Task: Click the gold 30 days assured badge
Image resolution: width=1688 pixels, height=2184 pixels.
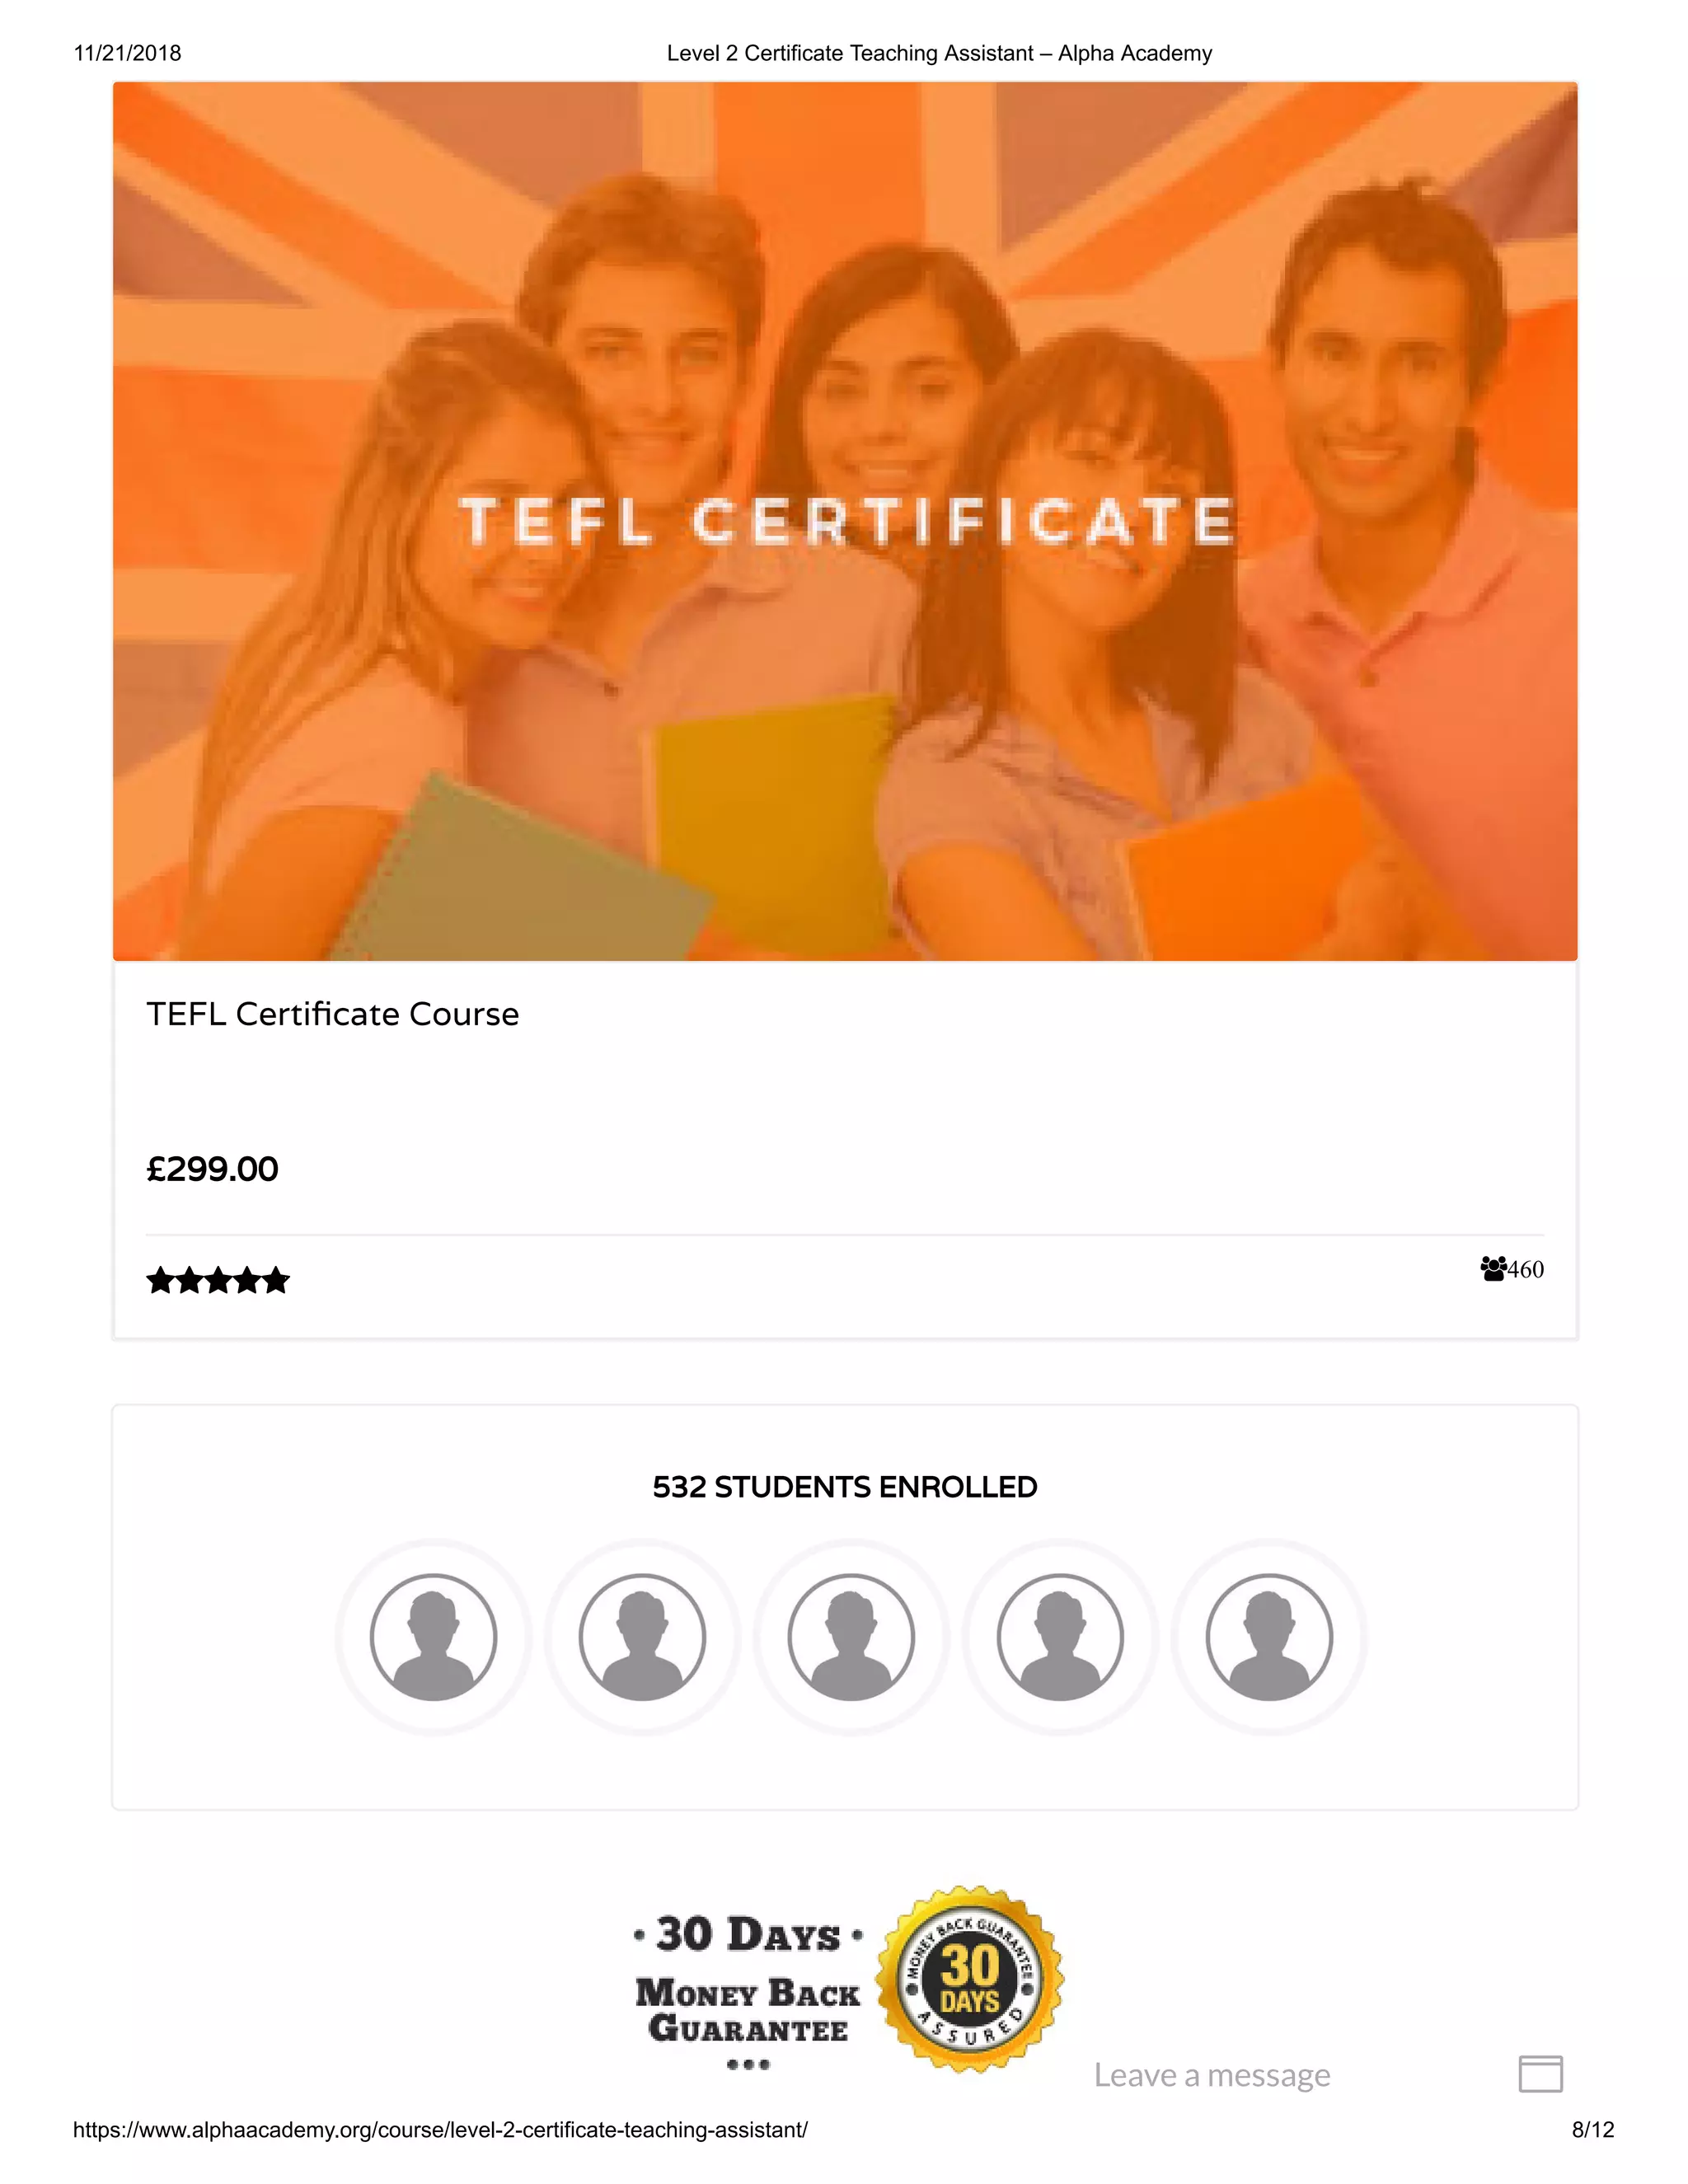Action: (x=970, y=1980)
